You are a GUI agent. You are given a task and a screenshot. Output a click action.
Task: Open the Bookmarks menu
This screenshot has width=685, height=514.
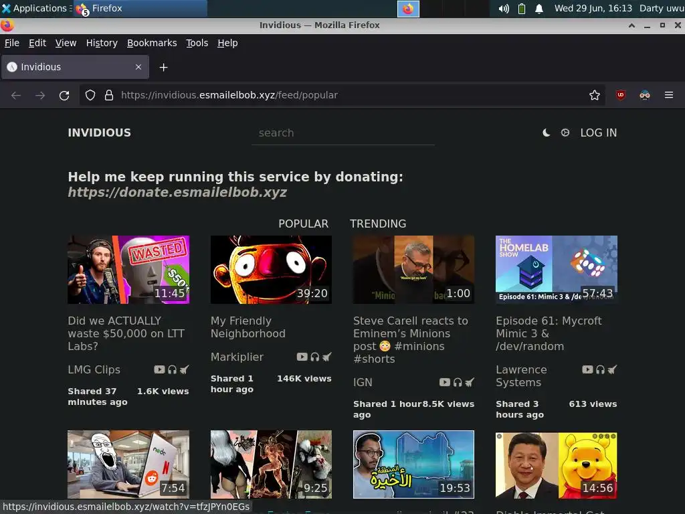[x=152, y=43]
